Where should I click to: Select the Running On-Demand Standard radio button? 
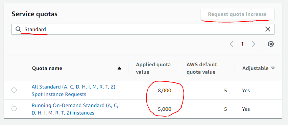click(x=14, y=109)
